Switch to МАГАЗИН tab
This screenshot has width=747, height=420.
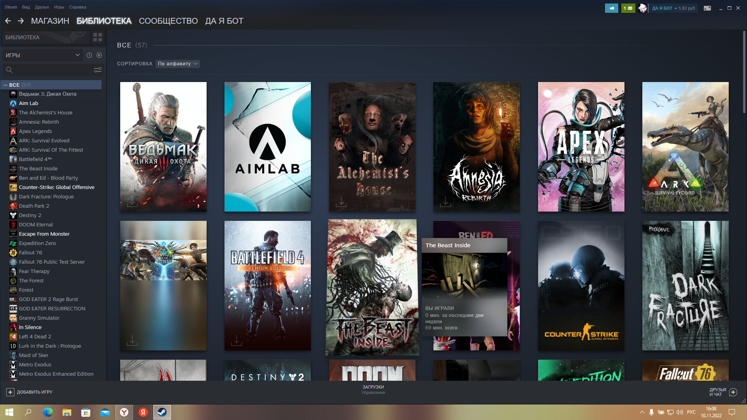[x=50, y=21]
